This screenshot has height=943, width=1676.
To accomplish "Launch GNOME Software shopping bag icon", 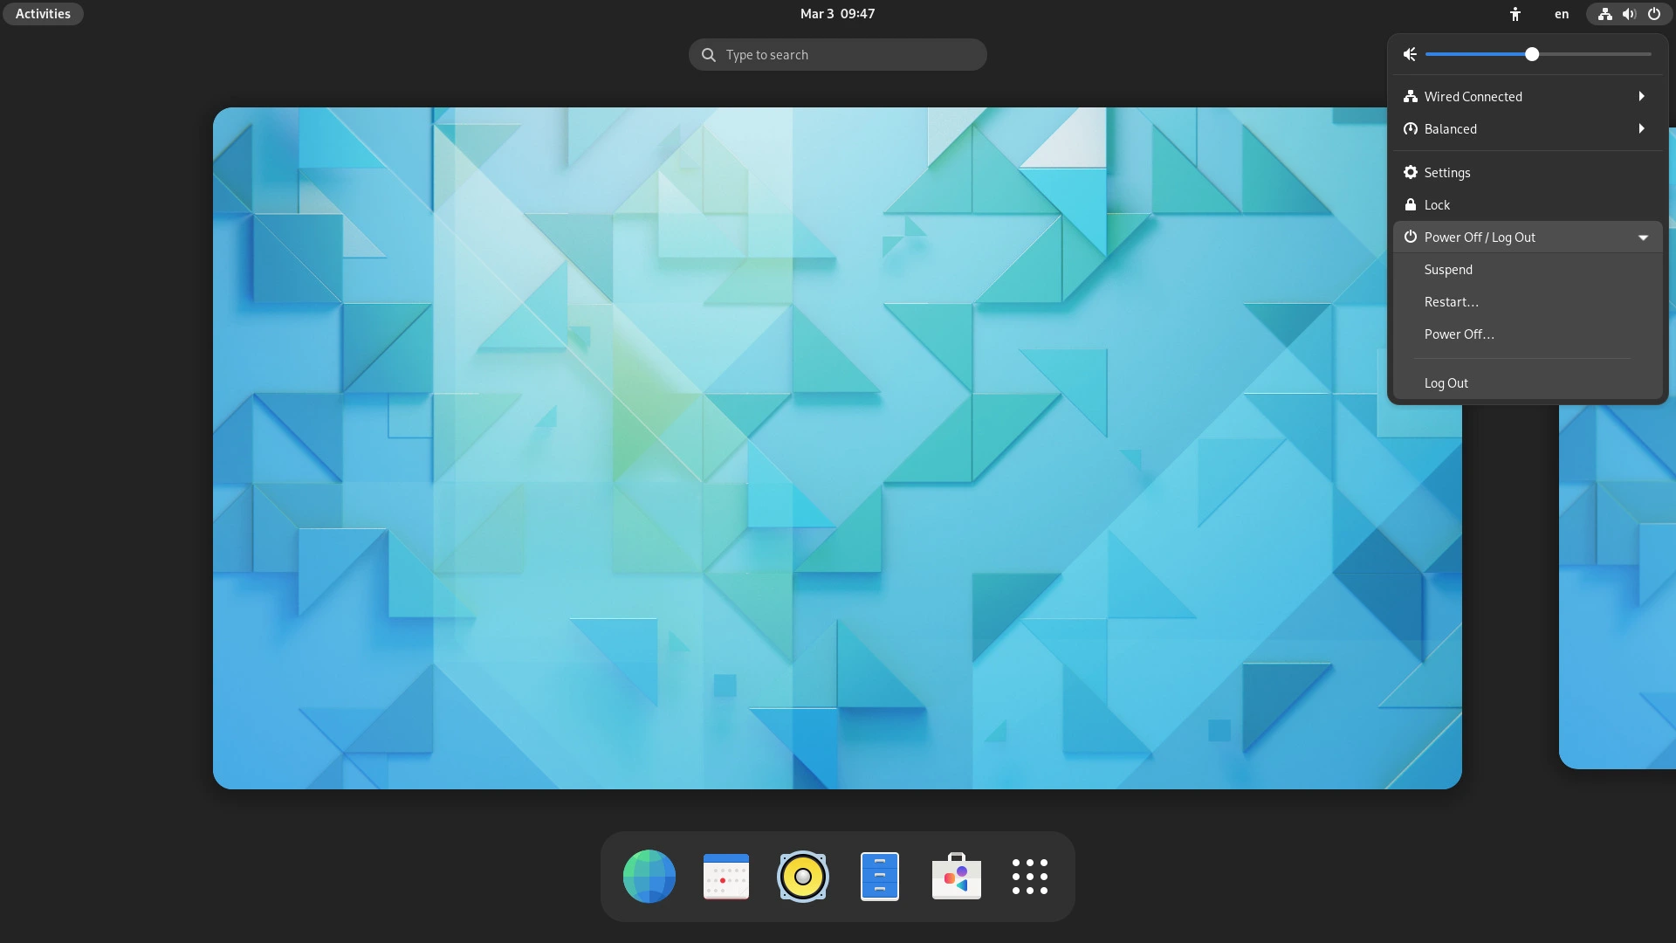I will pyautogui.click(x=956, y=876).
